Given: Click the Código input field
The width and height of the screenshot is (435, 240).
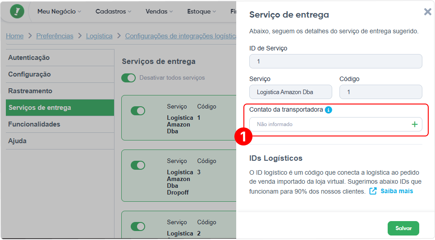Looking at the screenshot, I should click(380, 92).
